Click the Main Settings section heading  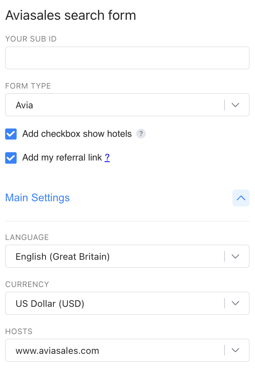pyautogui.click(x=38, y=198)
